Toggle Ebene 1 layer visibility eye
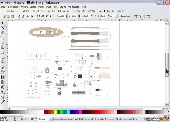The width and height of the screenshot is (170, 122). (x=32, y=119)
